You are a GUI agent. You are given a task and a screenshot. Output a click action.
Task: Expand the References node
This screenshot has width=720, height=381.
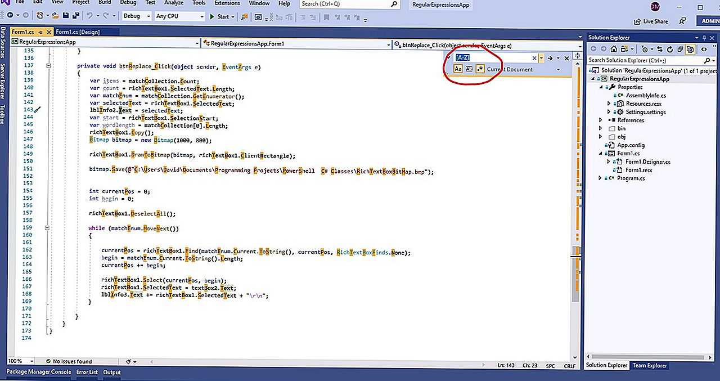(601, 120)
